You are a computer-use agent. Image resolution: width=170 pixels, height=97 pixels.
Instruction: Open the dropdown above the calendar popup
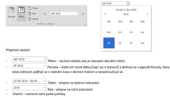click(x=128, y=3)
